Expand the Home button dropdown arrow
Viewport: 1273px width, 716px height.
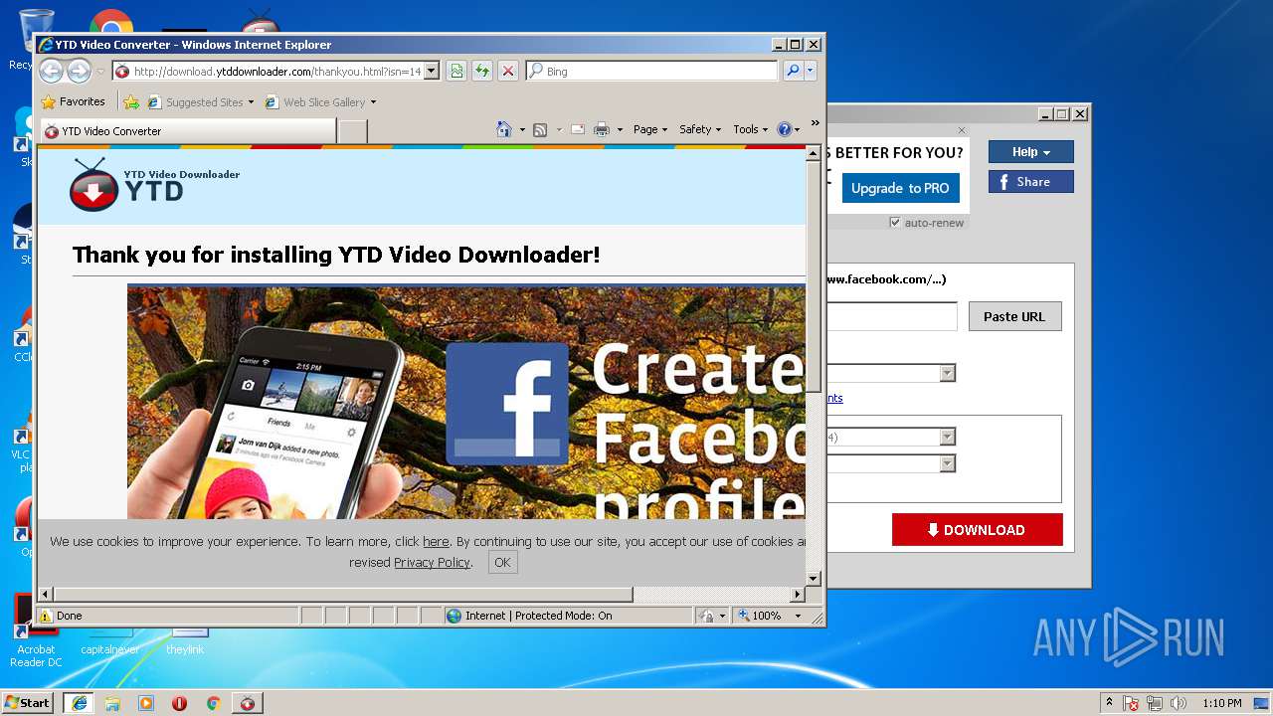point(522,130)
